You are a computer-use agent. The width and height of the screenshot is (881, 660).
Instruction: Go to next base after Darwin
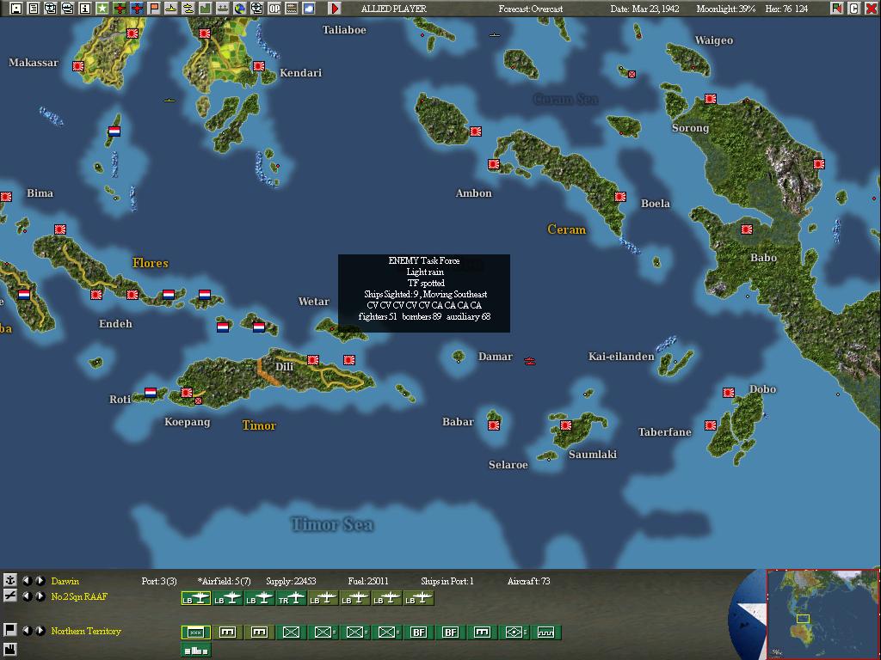tap(40, 580)
